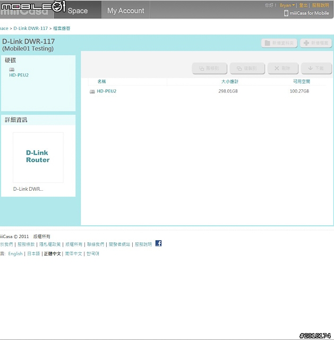
Task: Select HD-PEU2 in the 硬碟 sidebar
Action: (19, 75)
